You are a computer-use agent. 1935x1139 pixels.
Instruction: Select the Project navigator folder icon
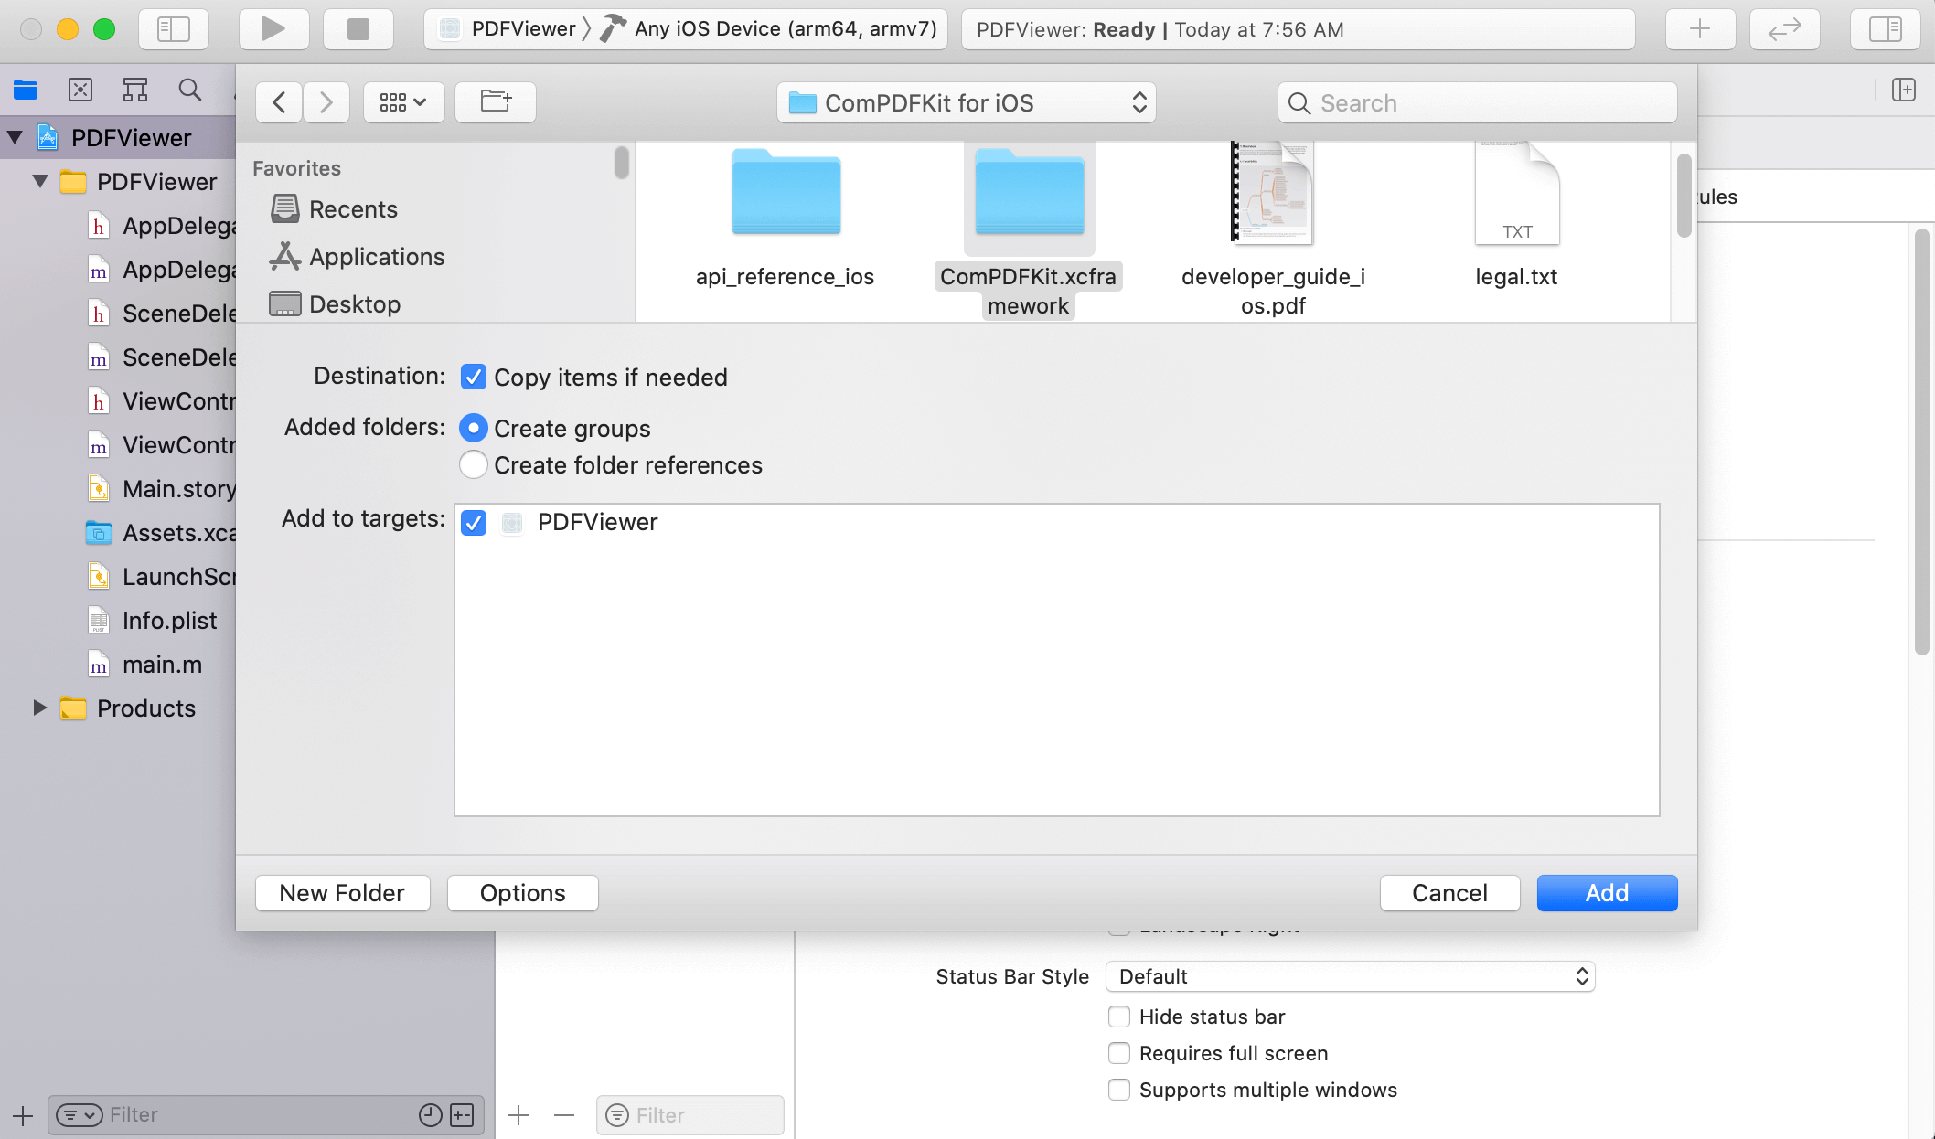(x=26, y=90)
